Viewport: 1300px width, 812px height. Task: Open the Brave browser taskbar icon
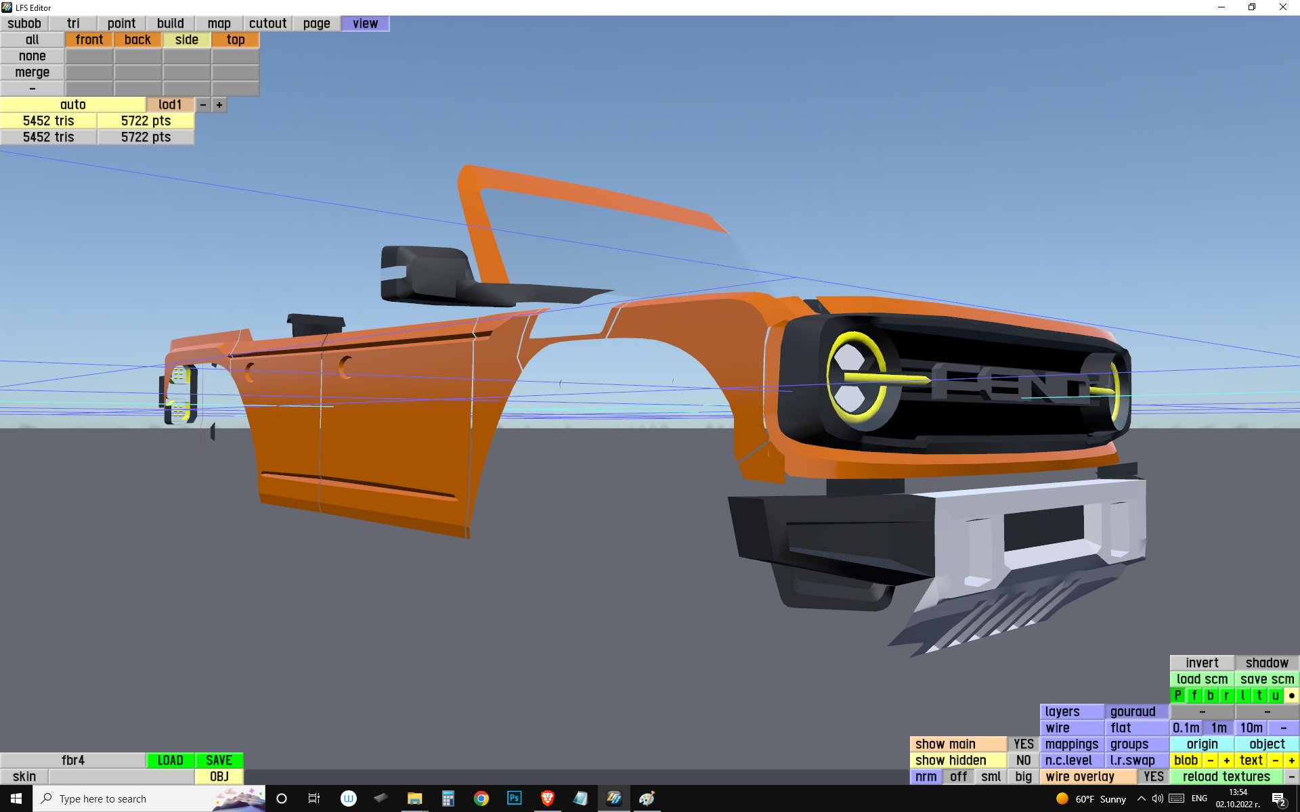pyautogui.click(x=547, y=798)
